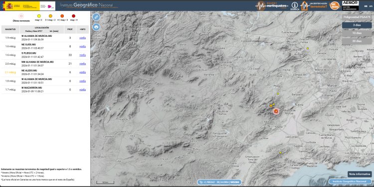Screen dimensions: 374x187
Task: Open +info for S PLIEGO.MU earthquake
Action: 82,55
